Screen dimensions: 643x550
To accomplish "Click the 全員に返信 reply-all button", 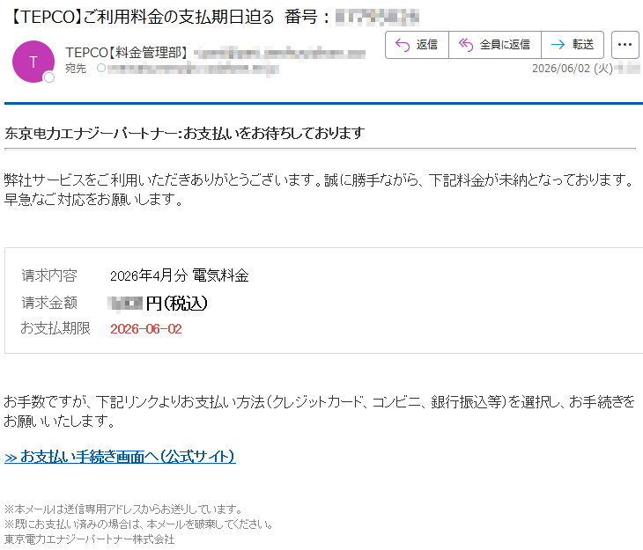I will point(495,45).
